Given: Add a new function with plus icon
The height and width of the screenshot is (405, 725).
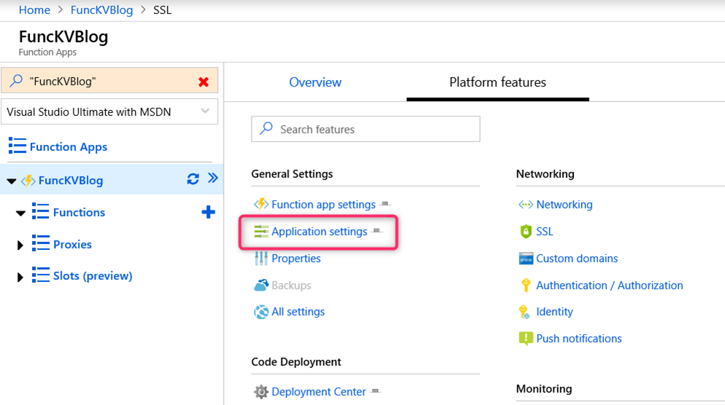Looking at the screenshot, I should 208,212.
